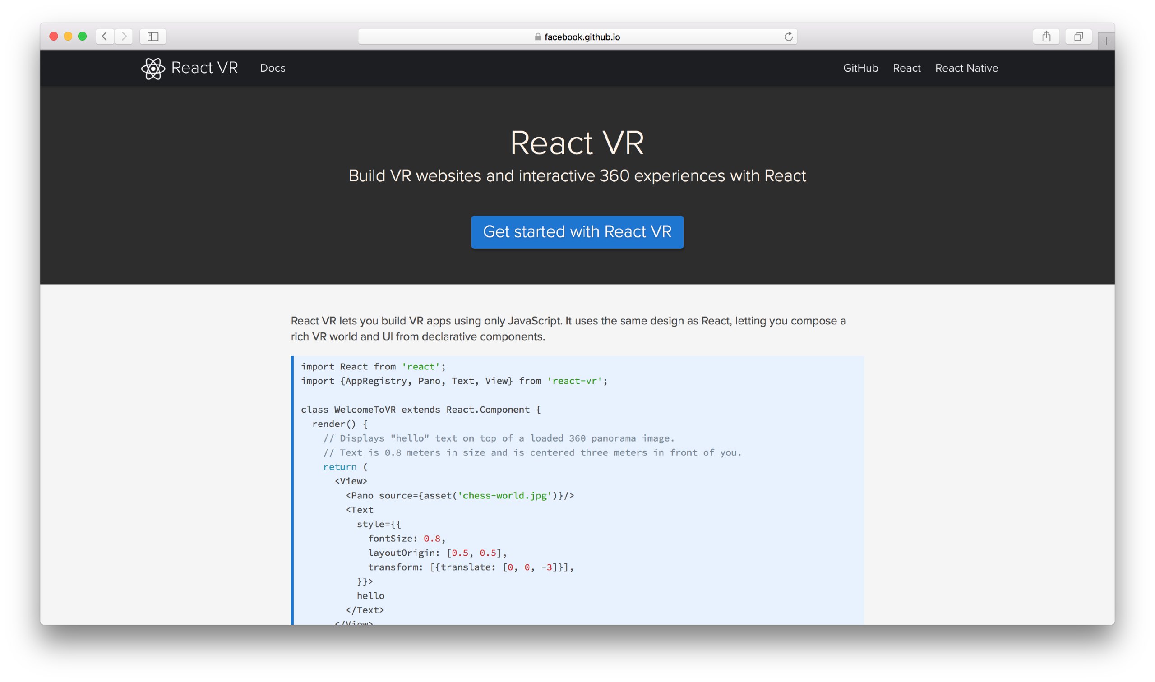Open the GitHub navigation link
The height and width of the screenshot is (682, 1155).
click(x=860, y=68)
